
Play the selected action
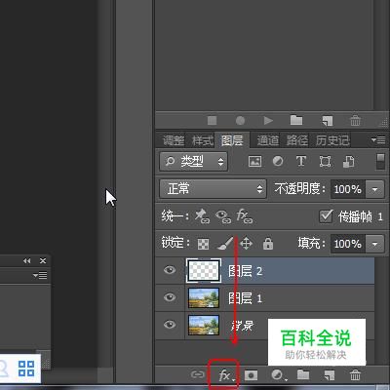point(268,121)
